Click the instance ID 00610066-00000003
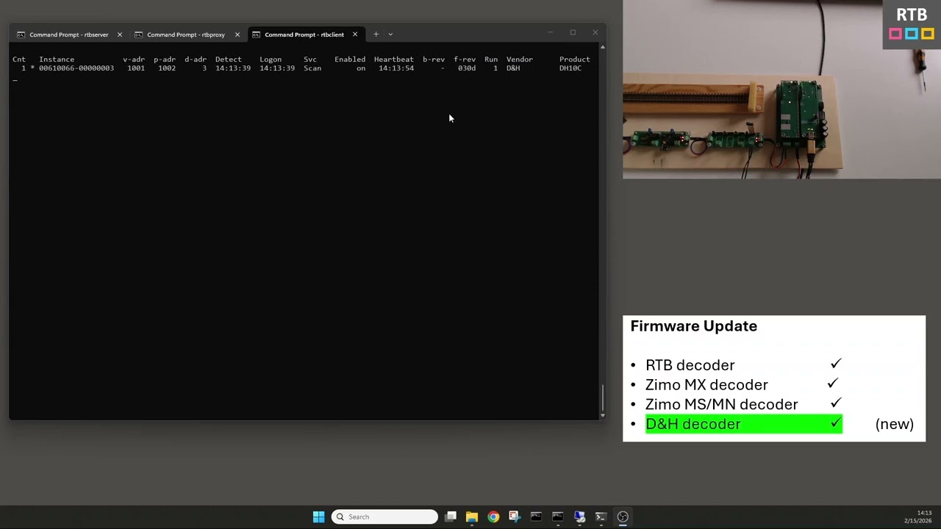The width and height of the screenshot is (941, 529). coord(76,68)
